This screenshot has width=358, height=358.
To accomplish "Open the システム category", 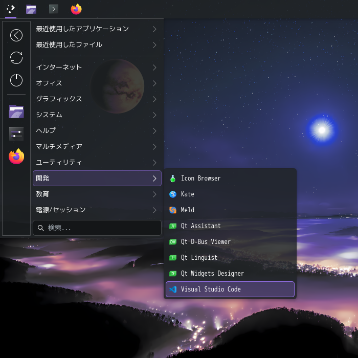I will (x=97, y=115).
